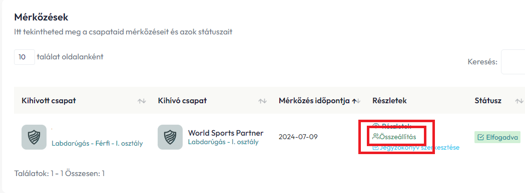This screenshot has width=525, height=193.
Task: Click the Státusz column sort arrows
Action: coord(519,101)
